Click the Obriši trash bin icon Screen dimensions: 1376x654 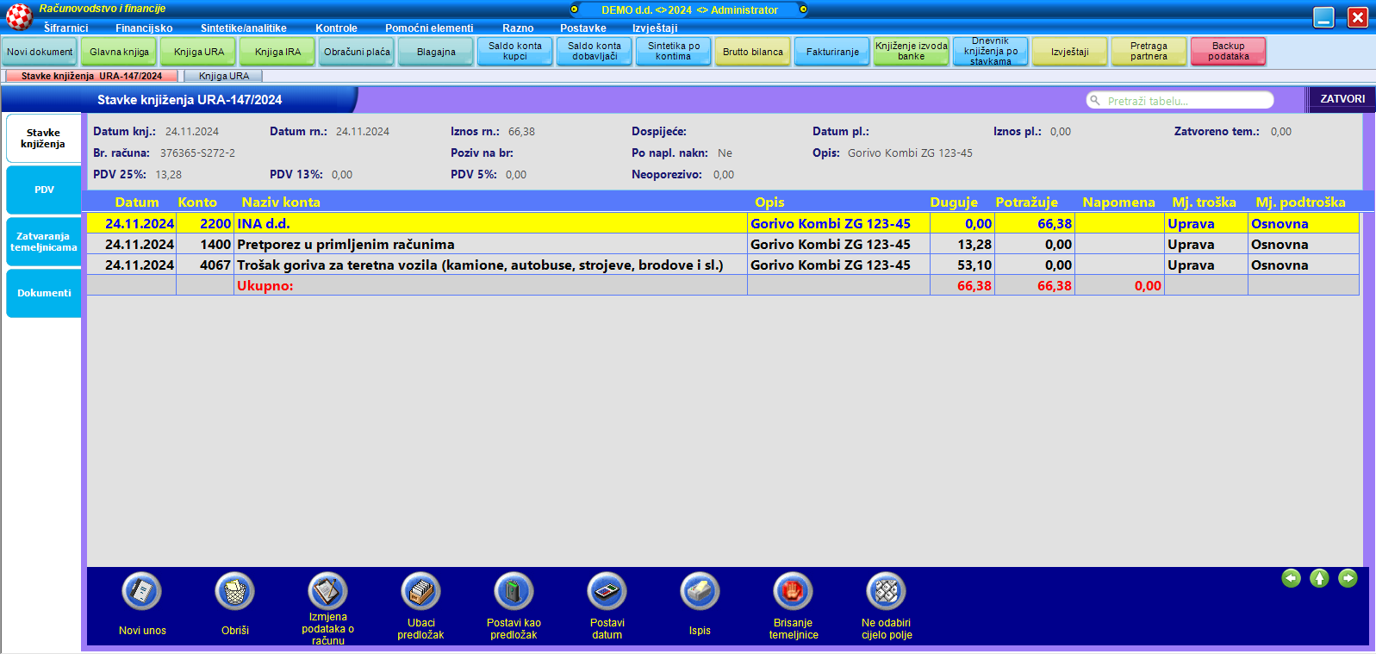coord(235,592)
